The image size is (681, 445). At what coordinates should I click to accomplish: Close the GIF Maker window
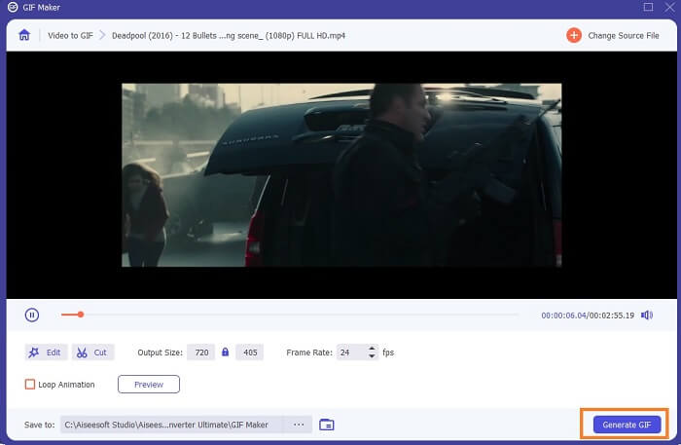click(669, 7)
